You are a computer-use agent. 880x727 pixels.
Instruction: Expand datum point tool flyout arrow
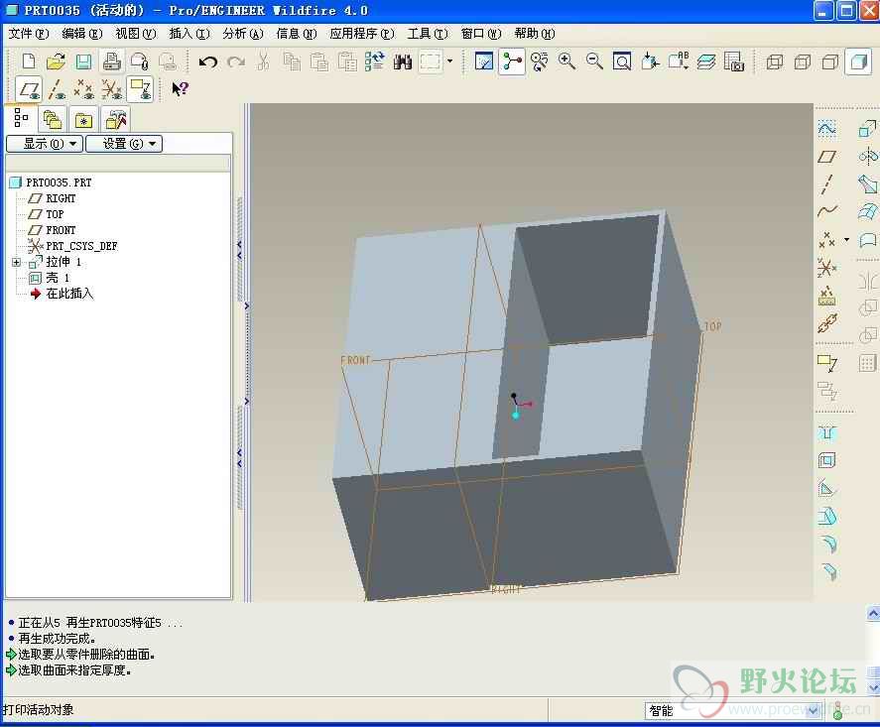coord(847,240)
